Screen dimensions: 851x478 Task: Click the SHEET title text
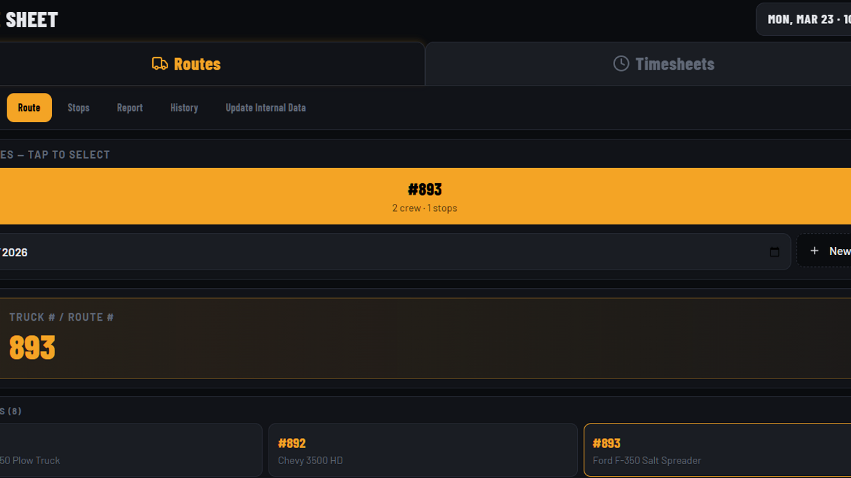coord(31,20)
